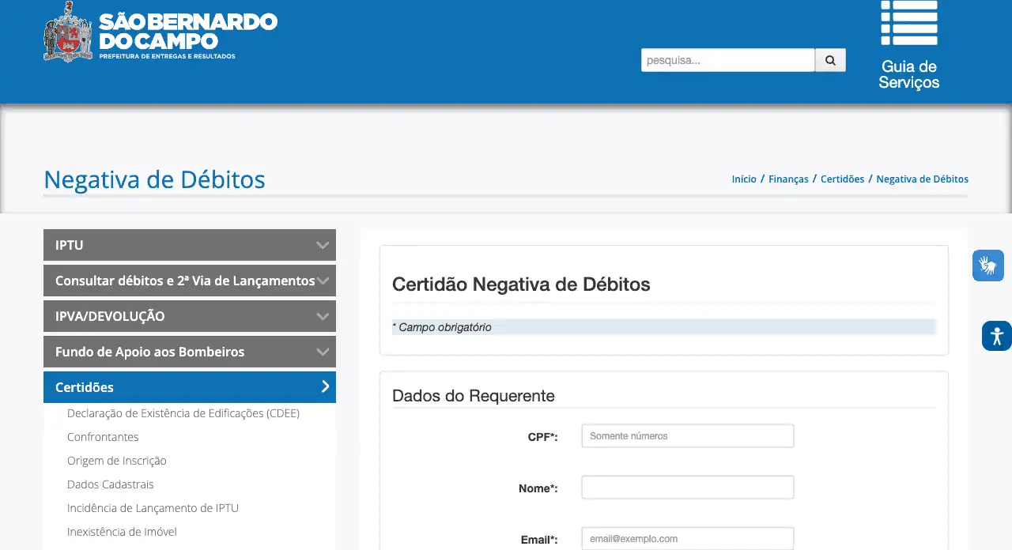The image size is (1012, 550).
Task: Navigate to Finanças breadcrumb link
Action: pos(788,179)
